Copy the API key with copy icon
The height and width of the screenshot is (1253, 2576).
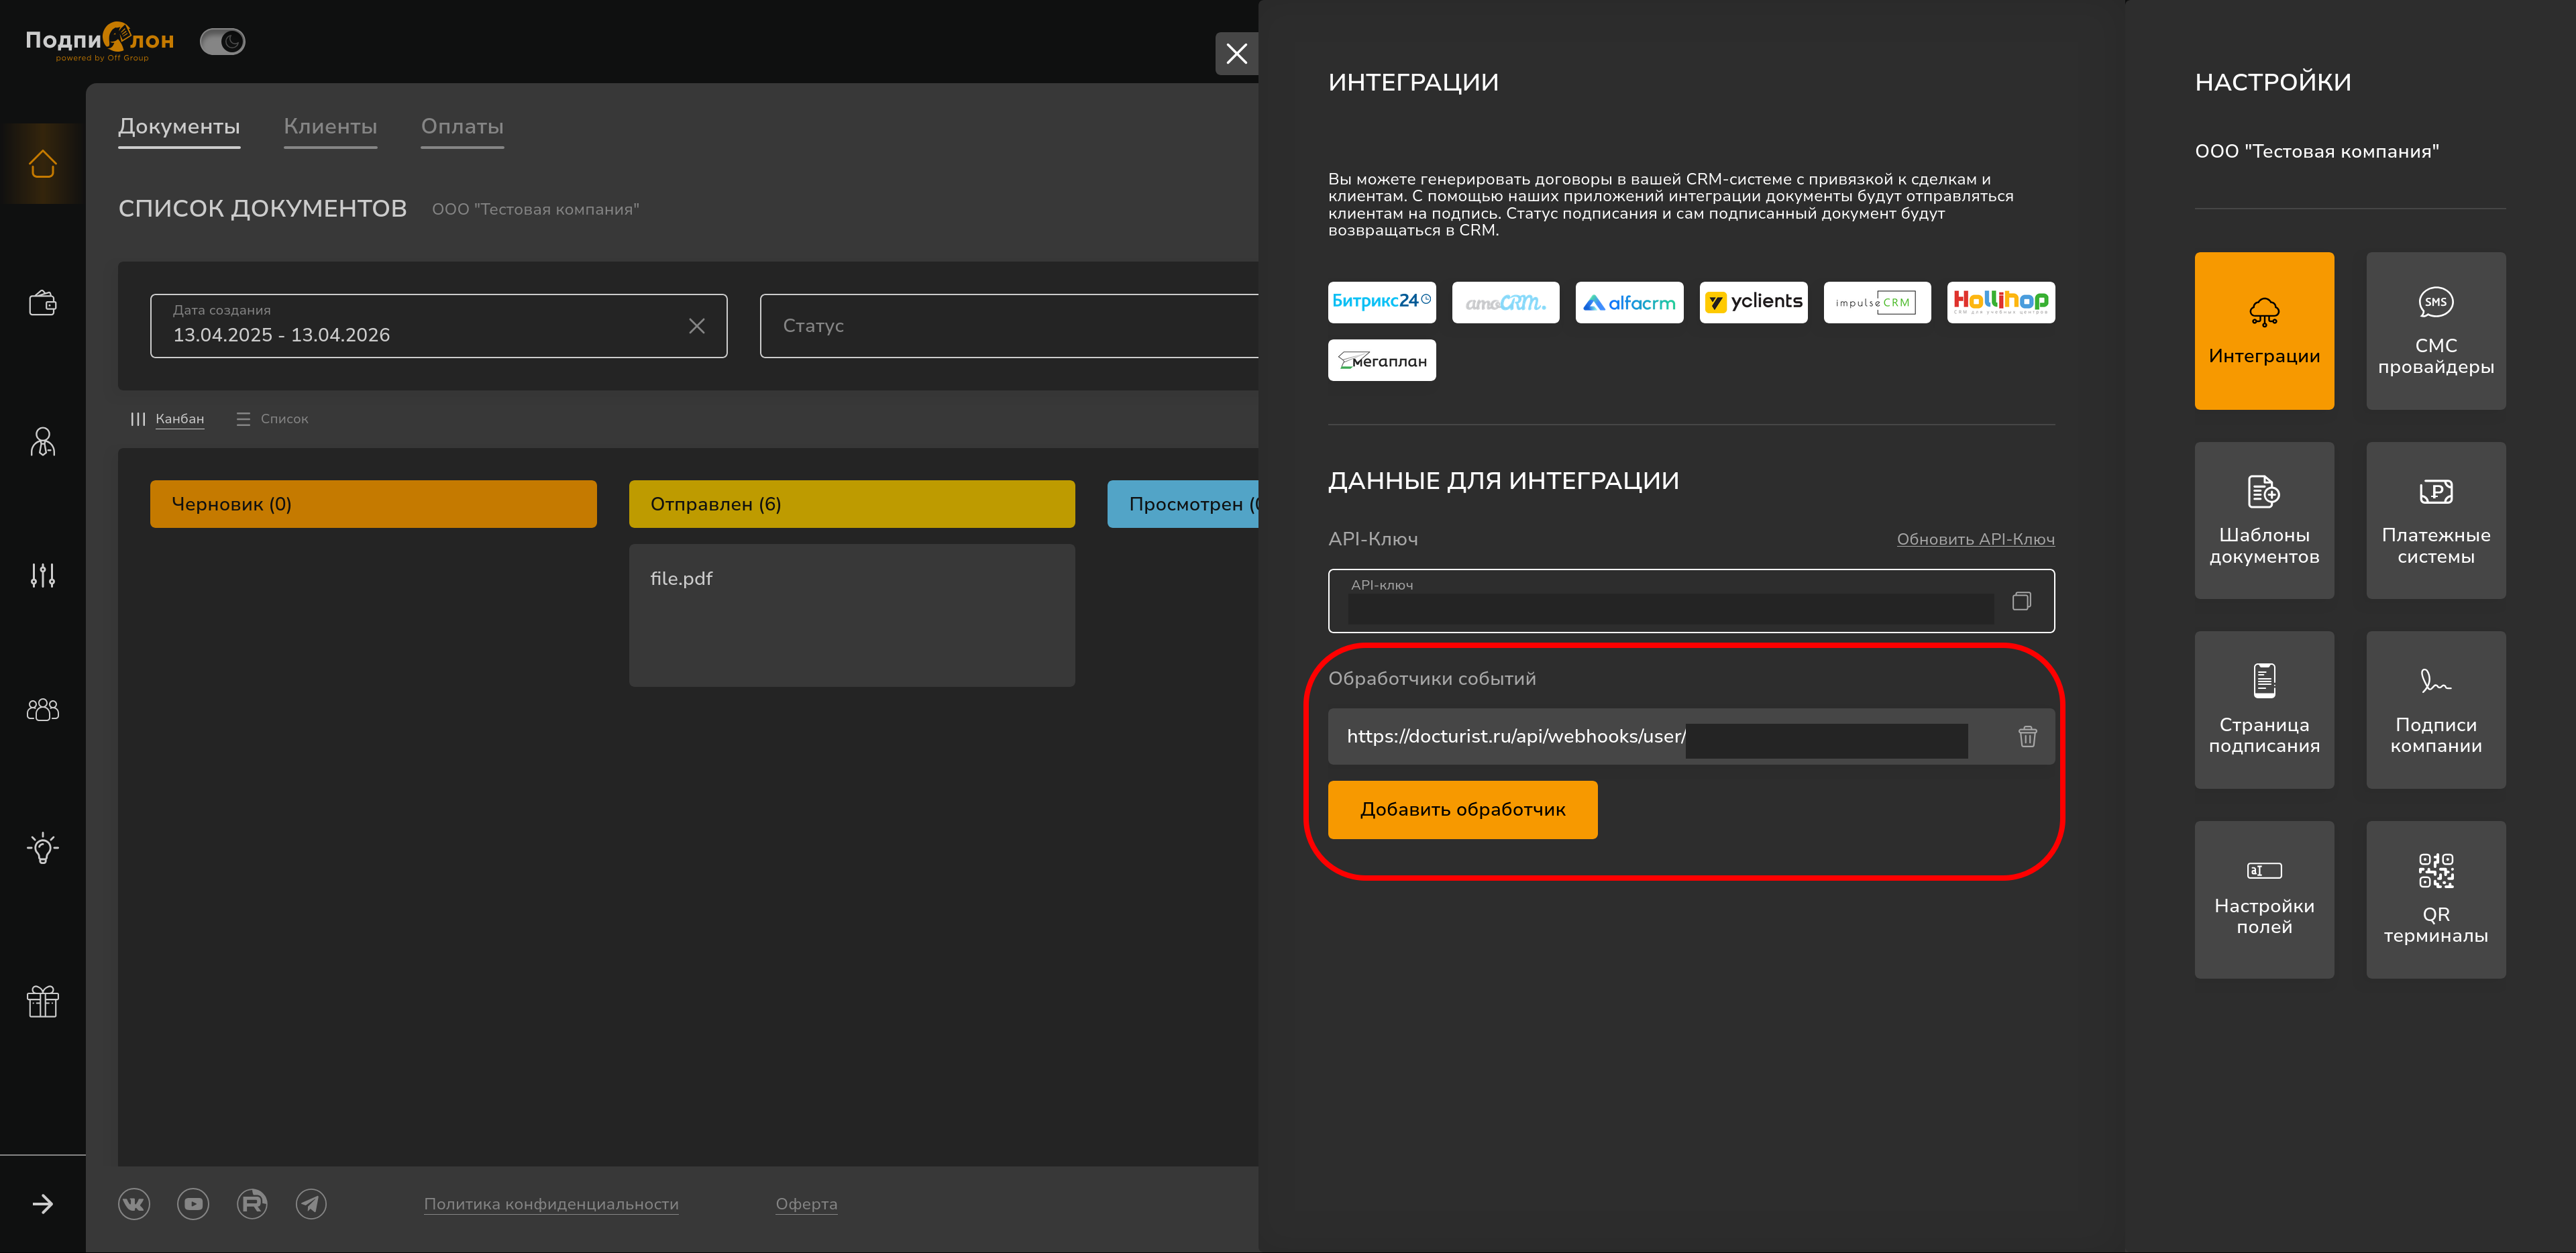[2021, 601]
